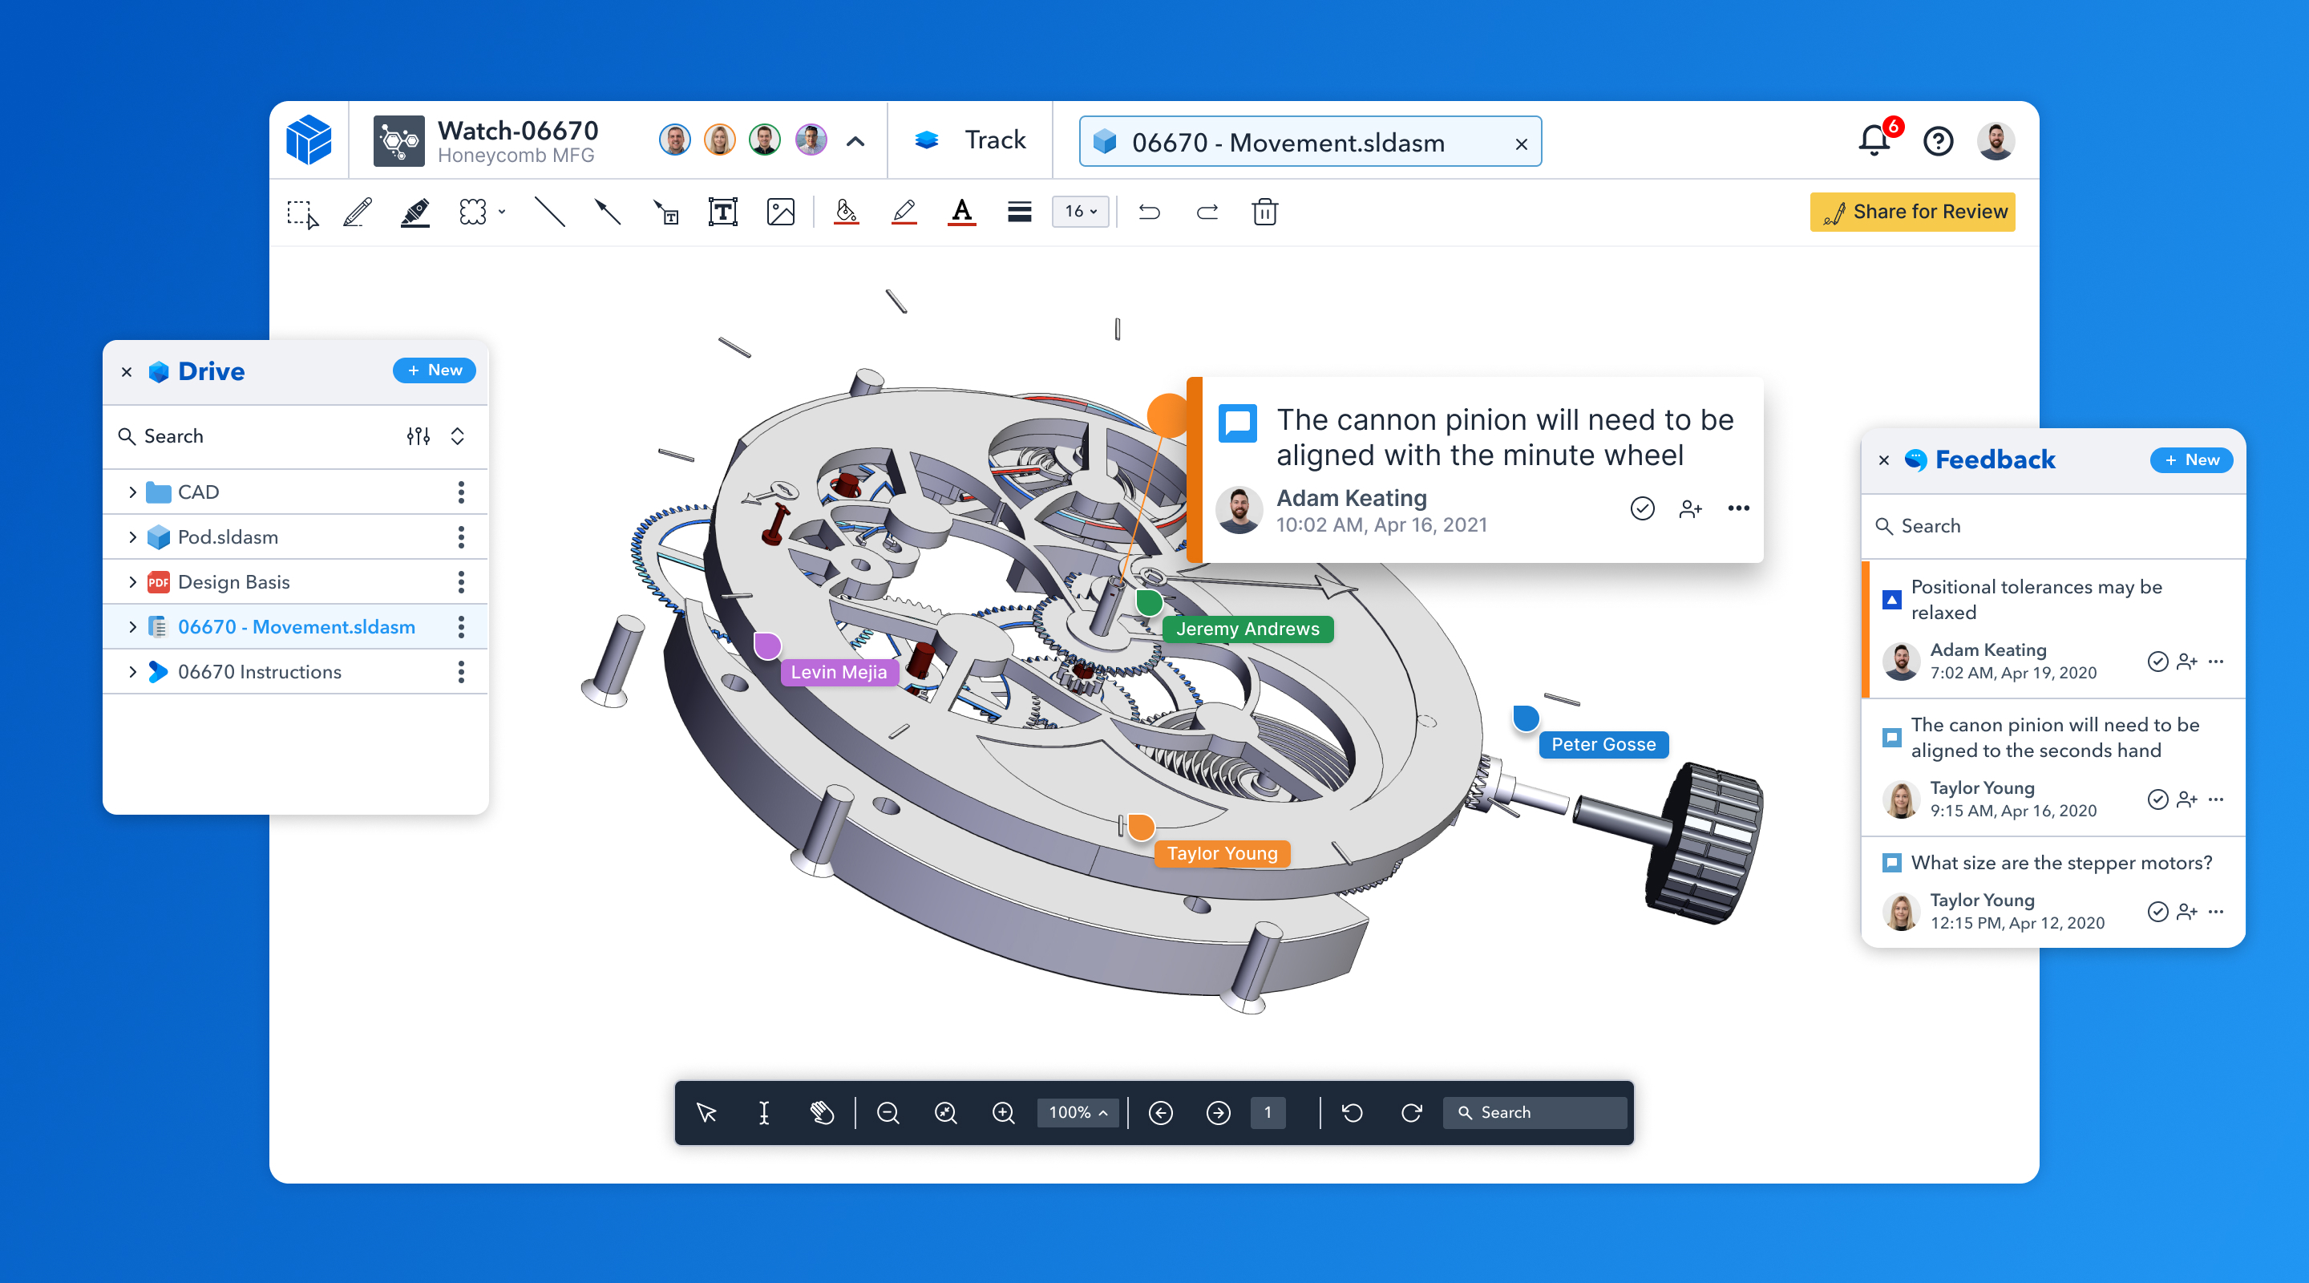Switch to the Track tab
Screen dimensions: 2309x1283
coord(970,141)
